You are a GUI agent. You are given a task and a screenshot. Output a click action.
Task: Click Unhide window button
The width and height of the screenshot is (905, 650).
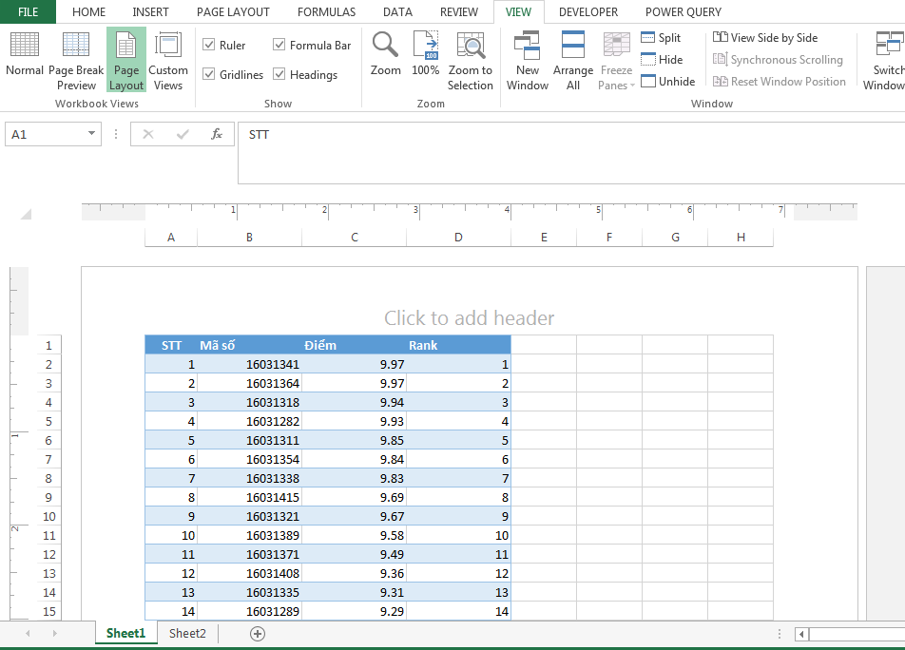coord(667,82)
